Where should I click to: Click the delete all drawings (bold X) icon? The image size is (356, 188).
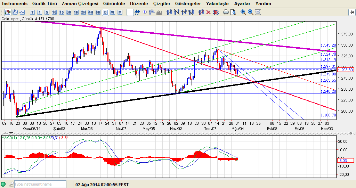[216, 12]
